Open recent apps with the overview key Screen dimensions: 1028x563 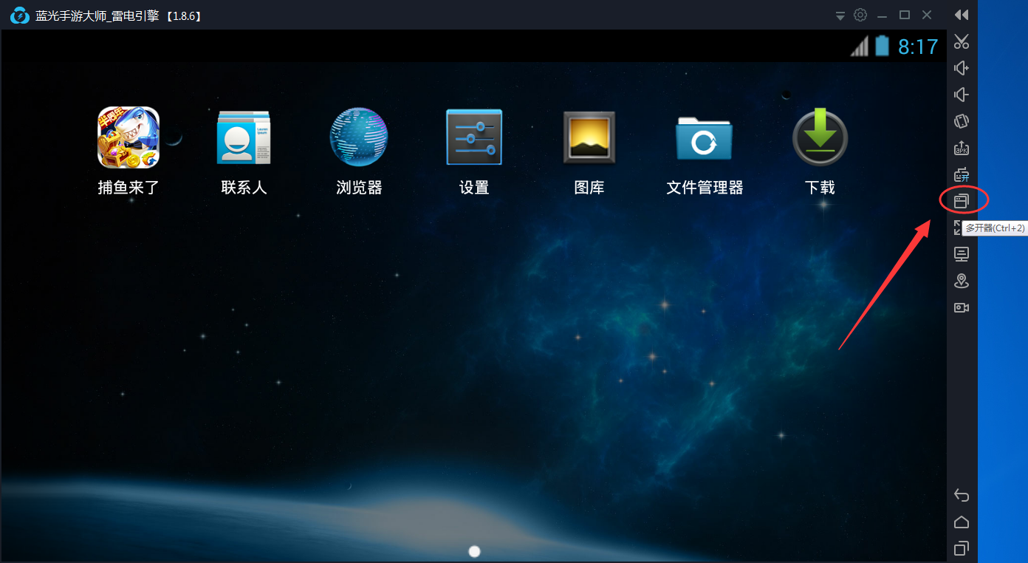coord(962,548)
